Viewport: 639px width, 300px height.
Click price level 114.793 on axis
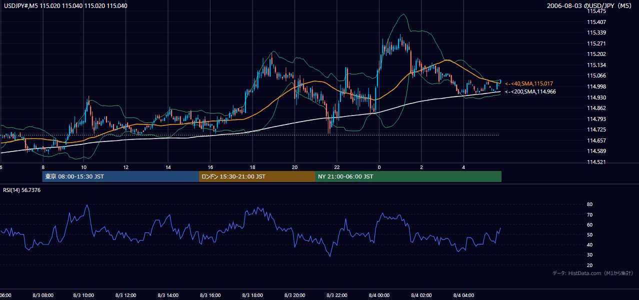tap(596, 119)
